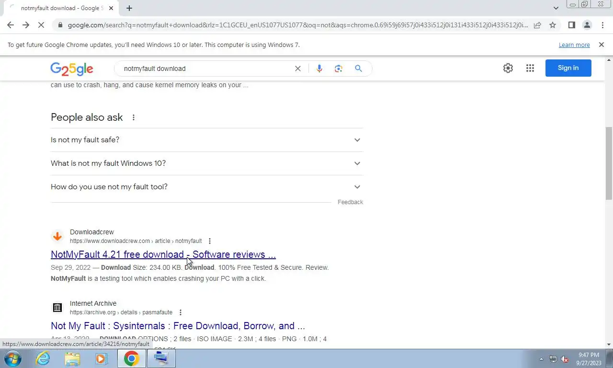Dismiss the Chrome updates notification bar
The image size is (613, 368).
(x=602, y=45)
